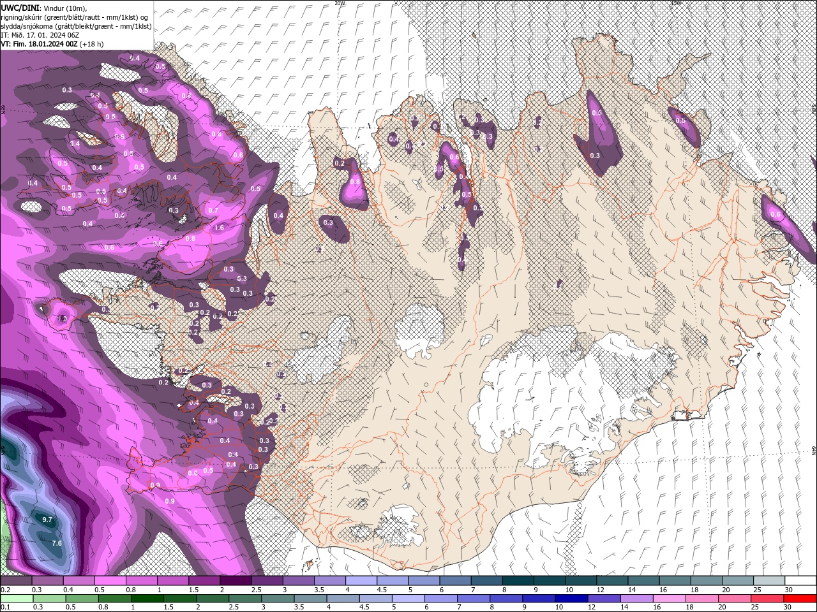Click the 0.2 label on the snow scale

[x=5, y=590]
